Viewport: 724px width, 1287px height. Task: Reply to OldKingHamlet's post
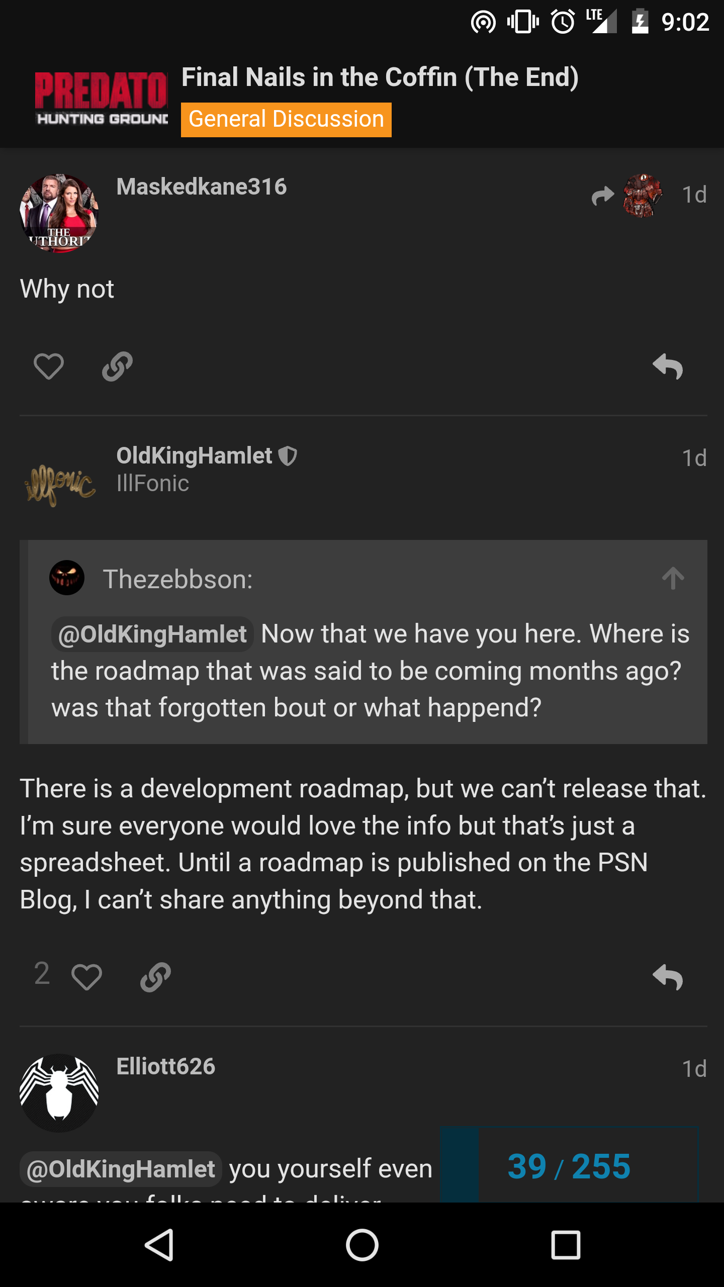[668, 977]
